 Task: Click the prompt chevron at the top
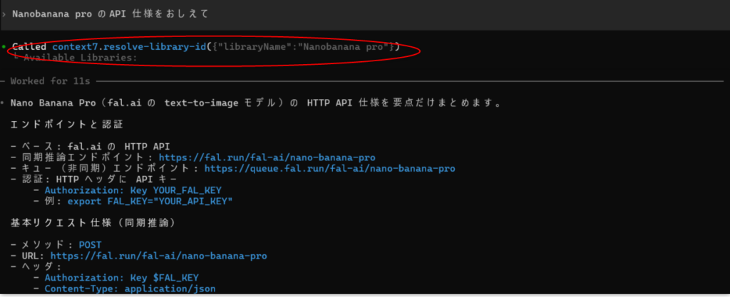[4, 14]
